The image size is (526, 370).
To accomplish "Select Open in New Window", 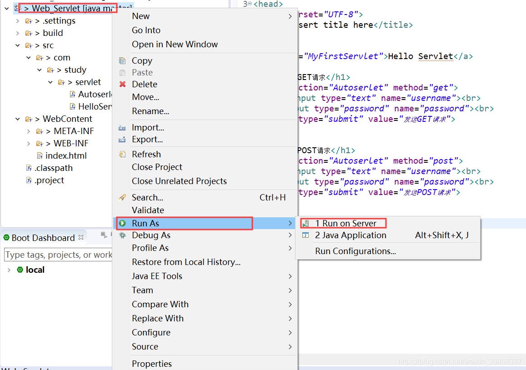I will [x=205, y=44].
